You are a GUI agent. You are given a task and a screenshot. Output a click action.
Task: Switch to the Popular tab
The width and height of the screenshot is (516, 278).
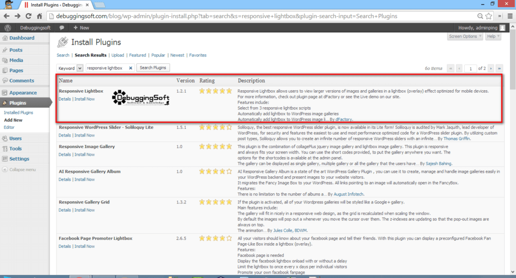pos(158,55)
